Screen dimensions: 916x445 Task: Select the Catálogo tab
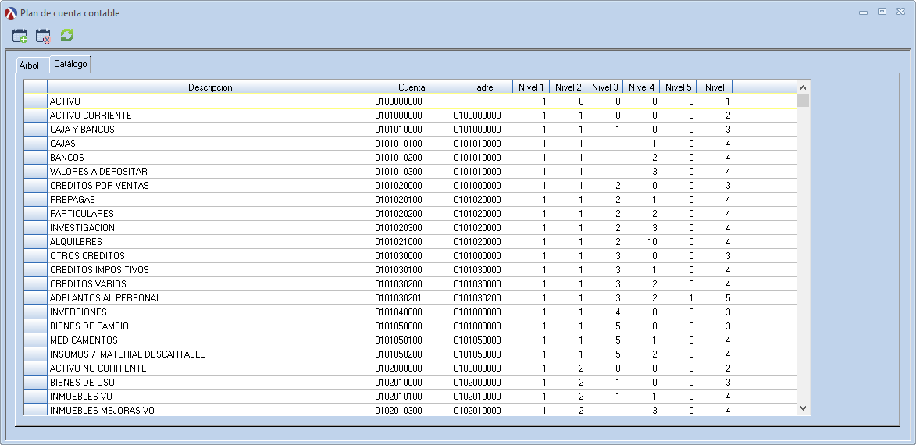click(x=70, y=64)
